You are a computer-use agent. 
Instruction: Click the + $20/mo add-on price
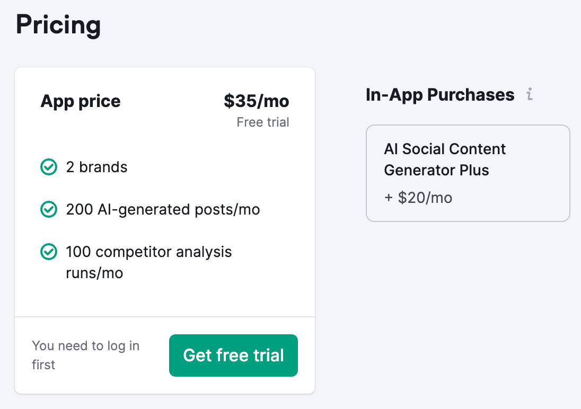coord(418,198)
